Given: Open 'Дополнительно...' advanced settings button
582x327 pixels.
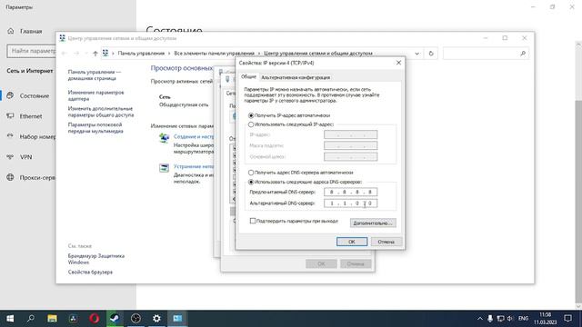Looking at the screenshot, I should click(x=373, y=223).
